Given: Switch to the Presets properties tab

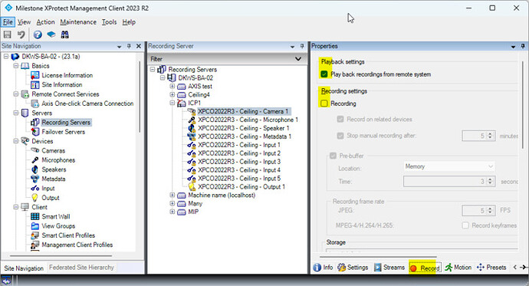Looking at the screenshot, I should pyautogui.click(x=491, y=268).
